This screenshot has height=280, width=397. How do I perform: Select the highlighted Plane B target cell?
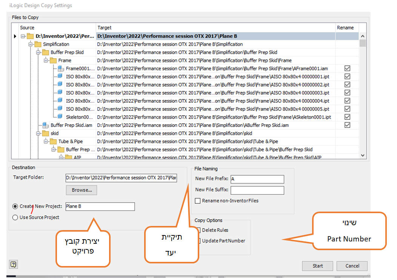[x=216, y=36]
